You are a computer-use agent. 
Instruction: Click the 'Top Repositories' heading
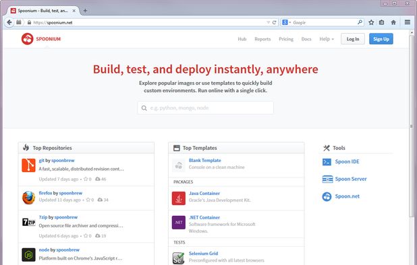(52, 148)
